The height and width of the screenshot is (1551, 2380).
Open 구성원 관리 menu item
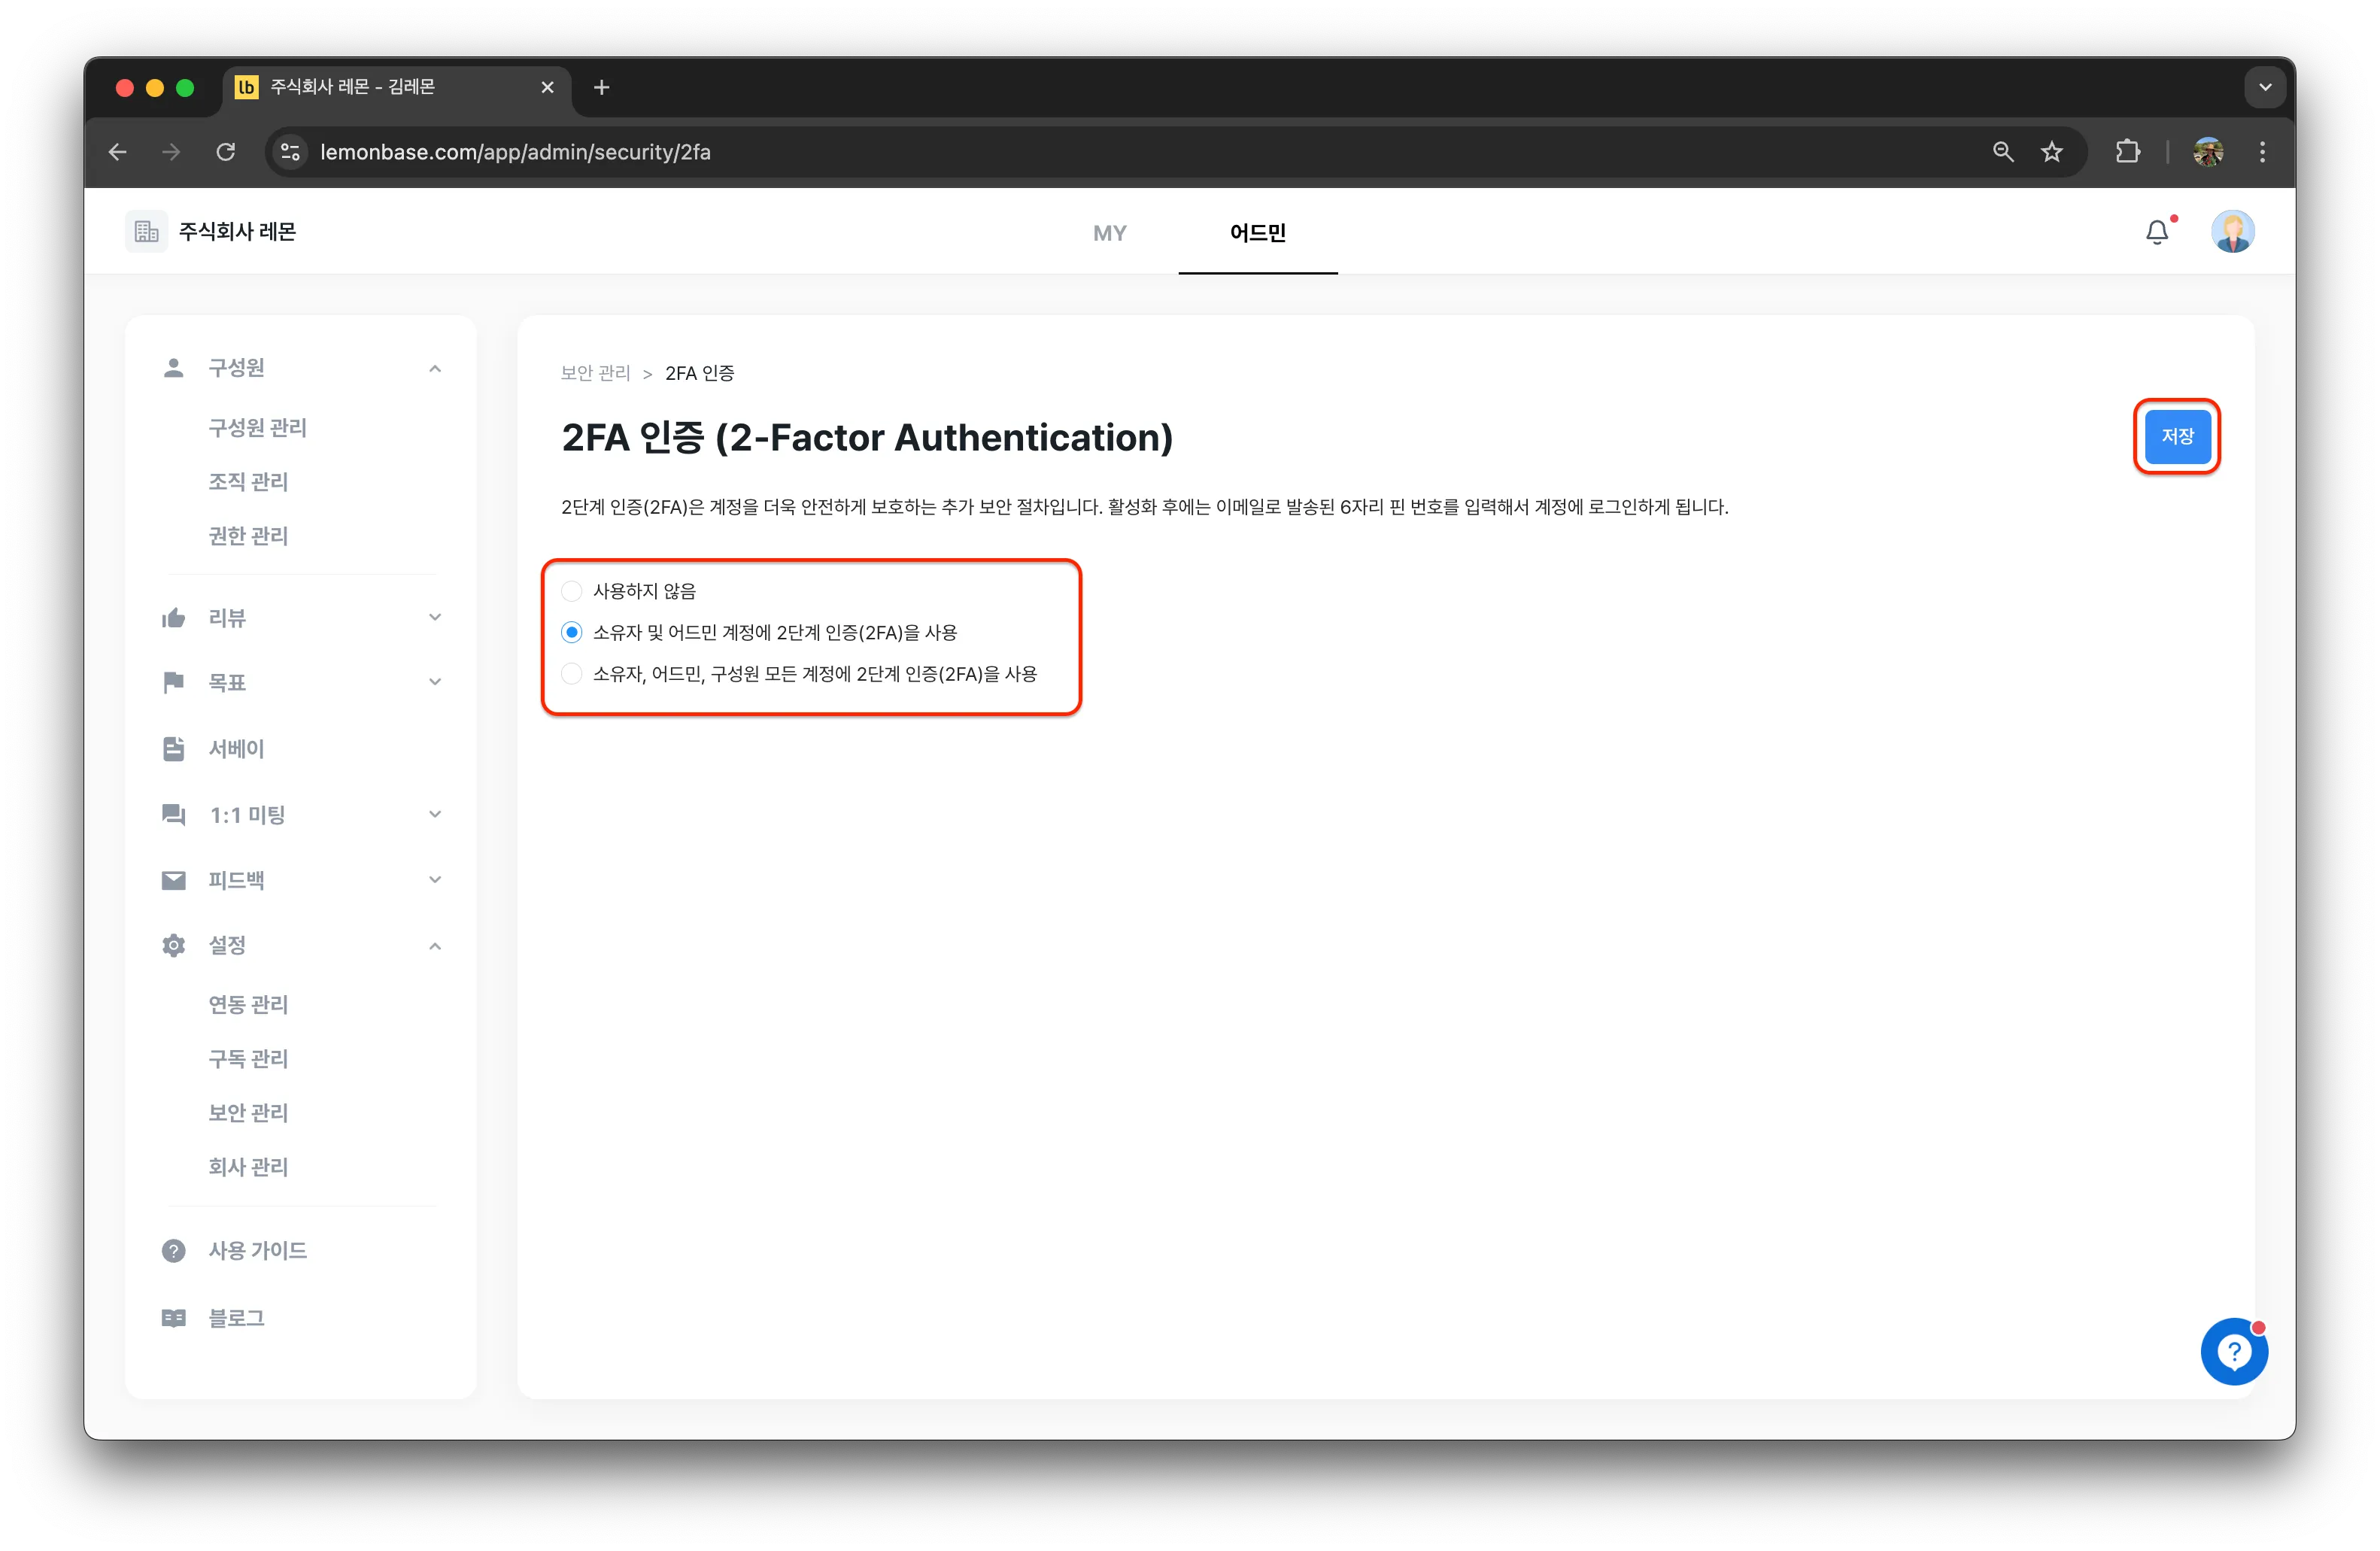click(257, 427)
